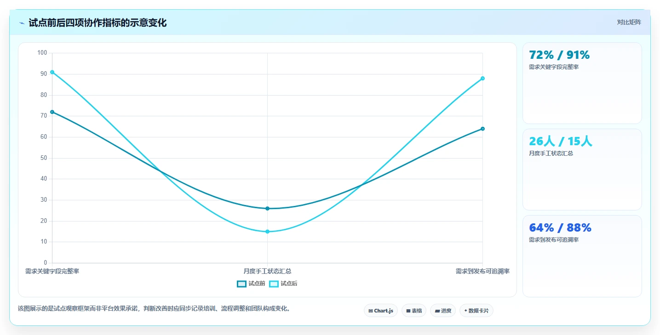Click the footnote text about 试点观察框架
The height and width of the screenshot is (335, 660).
click(x=154, y=309)
